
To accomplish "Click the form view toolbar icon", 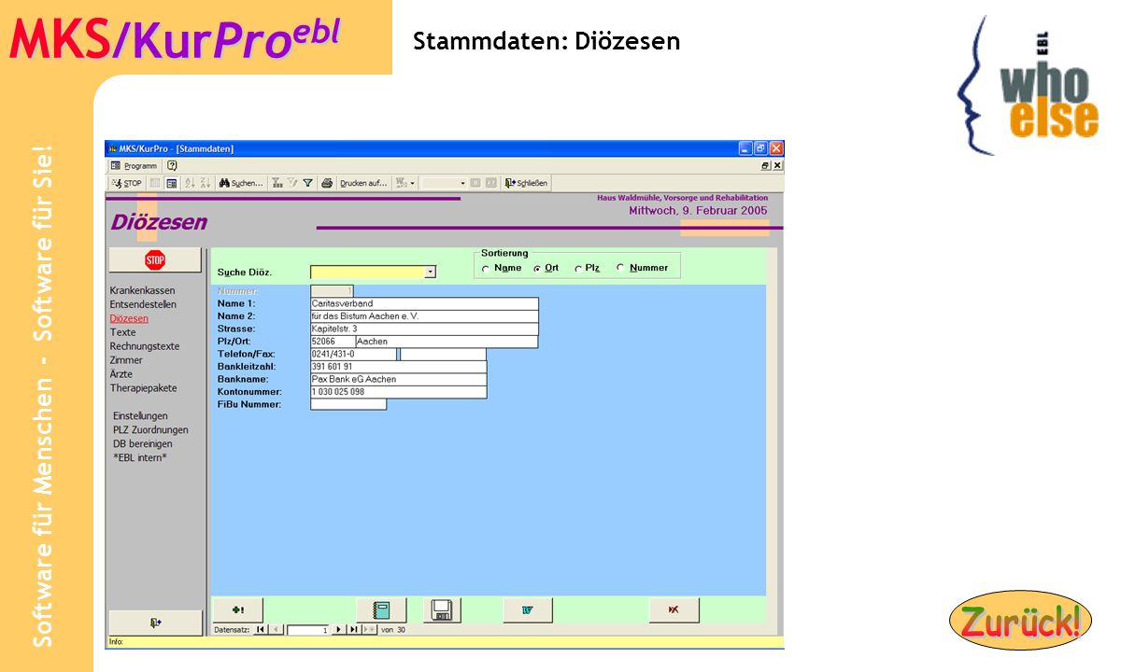I will pyautogui.click(x=172, y=183).
